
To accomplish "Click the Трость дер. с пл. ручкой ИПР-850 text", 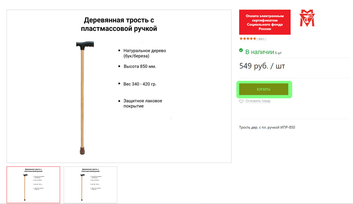I will point(267,128).
